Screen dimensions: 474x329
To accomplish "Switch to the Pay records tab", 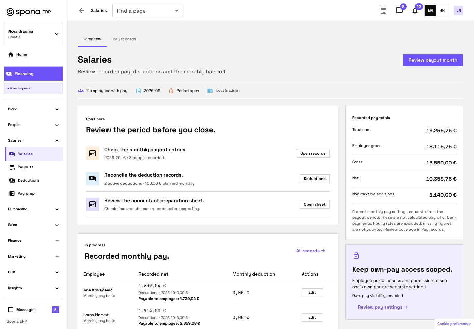I will click(x=124, y=39).
